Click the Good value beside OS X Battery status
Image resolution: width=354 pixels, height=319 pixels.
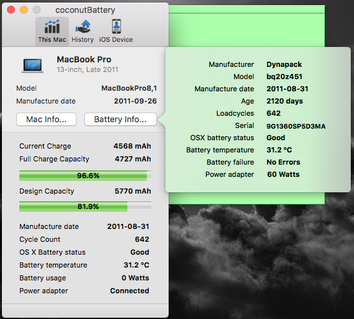point(140,252)
